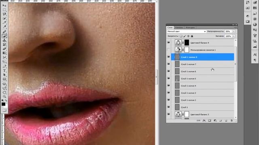Select the Zoom magnifier tool
The image size is (259, 145).
click(x=4, y=97)
